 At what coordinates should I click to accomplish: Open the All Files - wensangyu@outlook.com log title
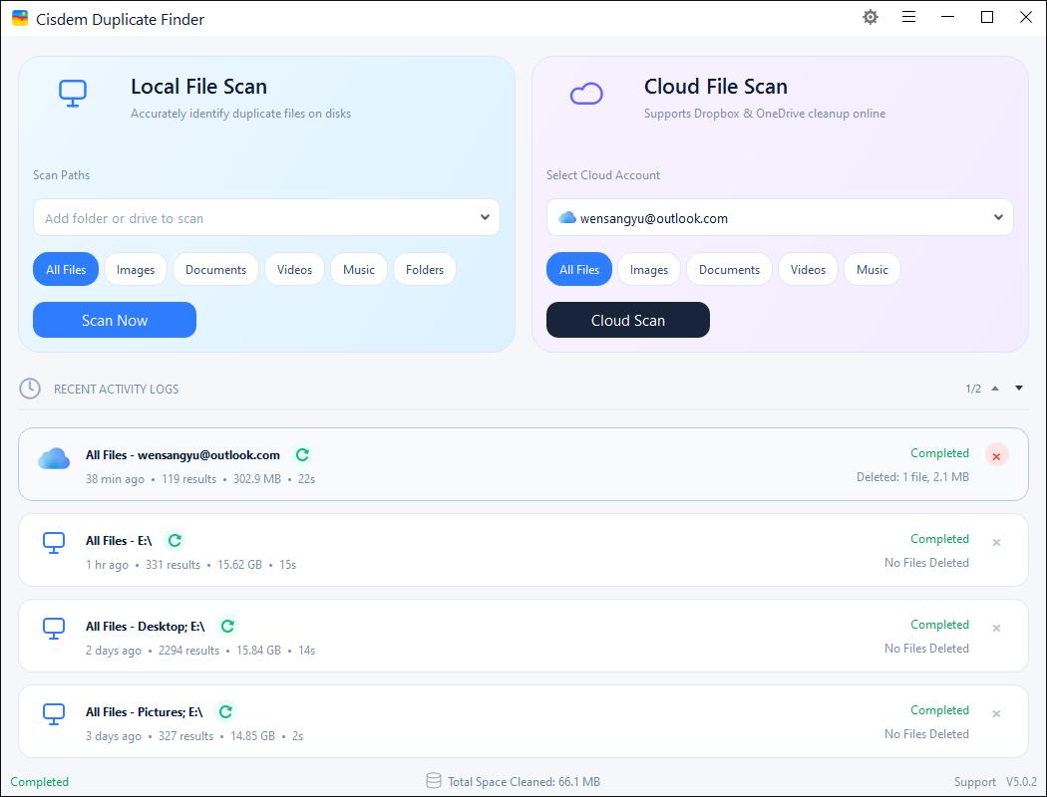tap(182, 455)
